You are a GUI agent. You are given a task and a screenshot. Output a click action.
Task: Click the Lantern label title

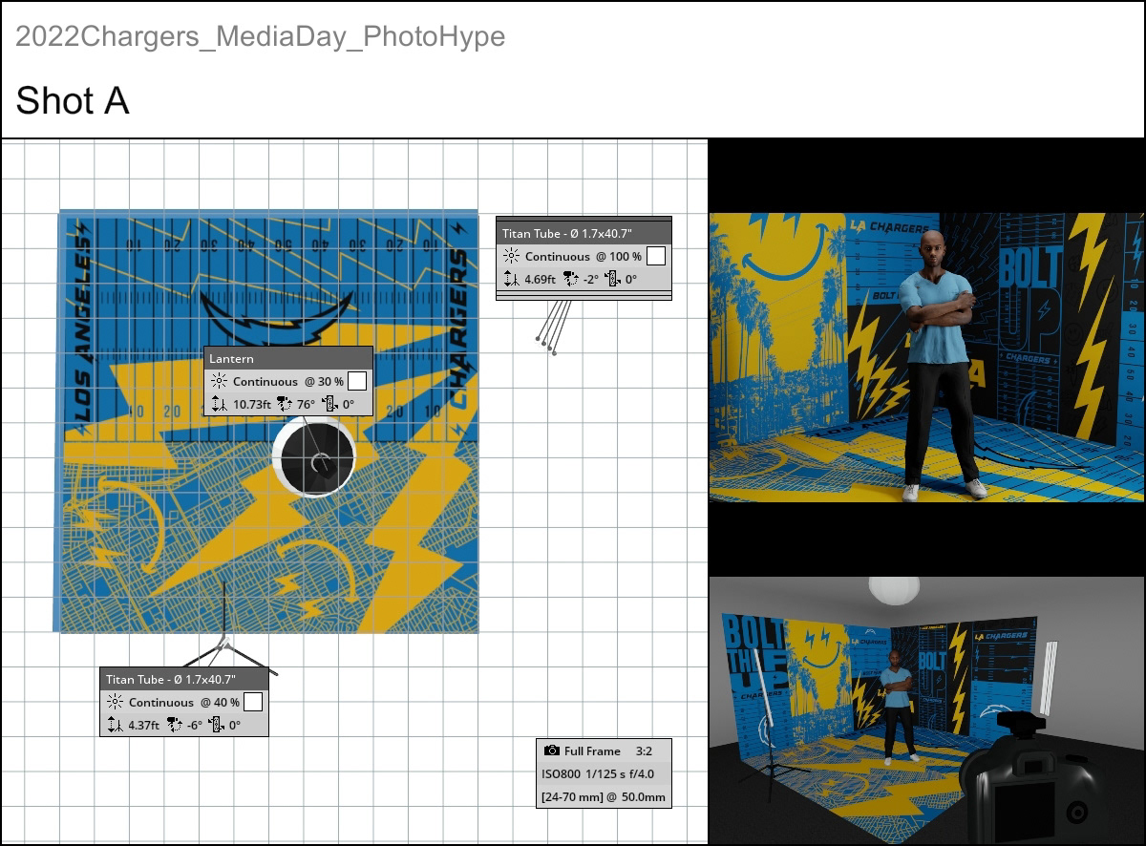[232, 358]
